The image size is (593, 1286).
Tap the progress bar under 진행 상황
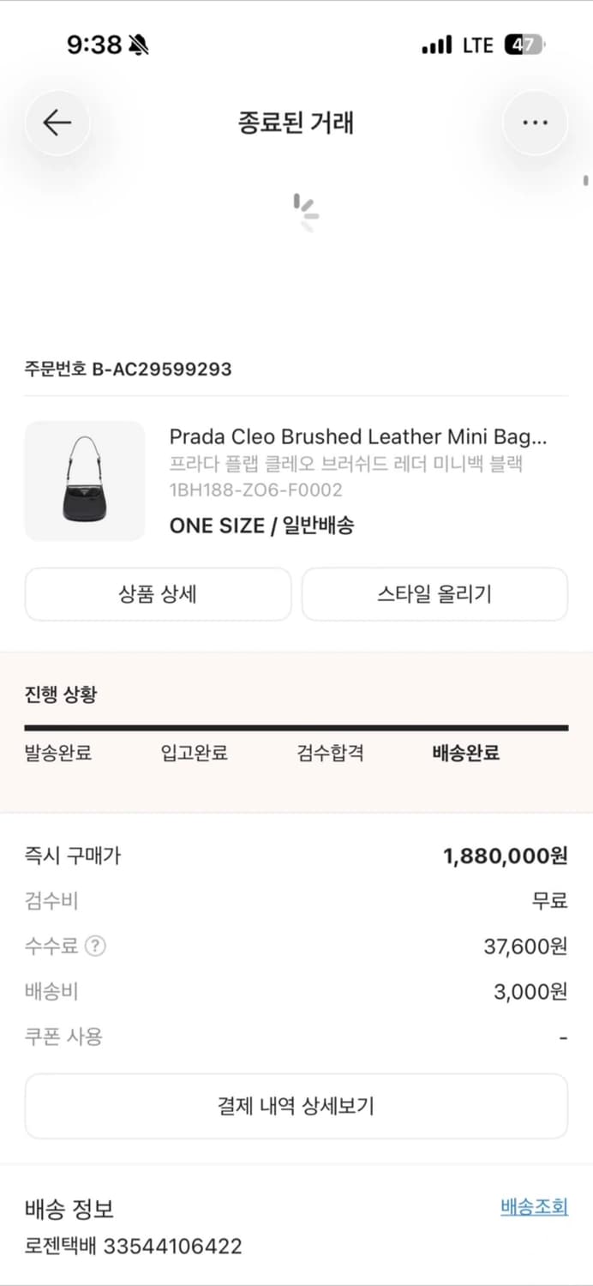coord(296,729)
